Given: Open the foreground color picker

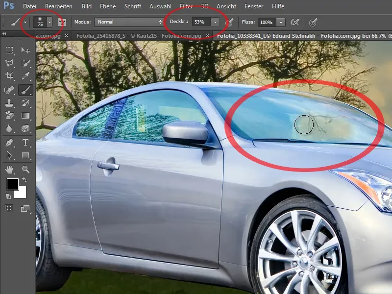Looking at the screenshot, I should pos(12,184).
